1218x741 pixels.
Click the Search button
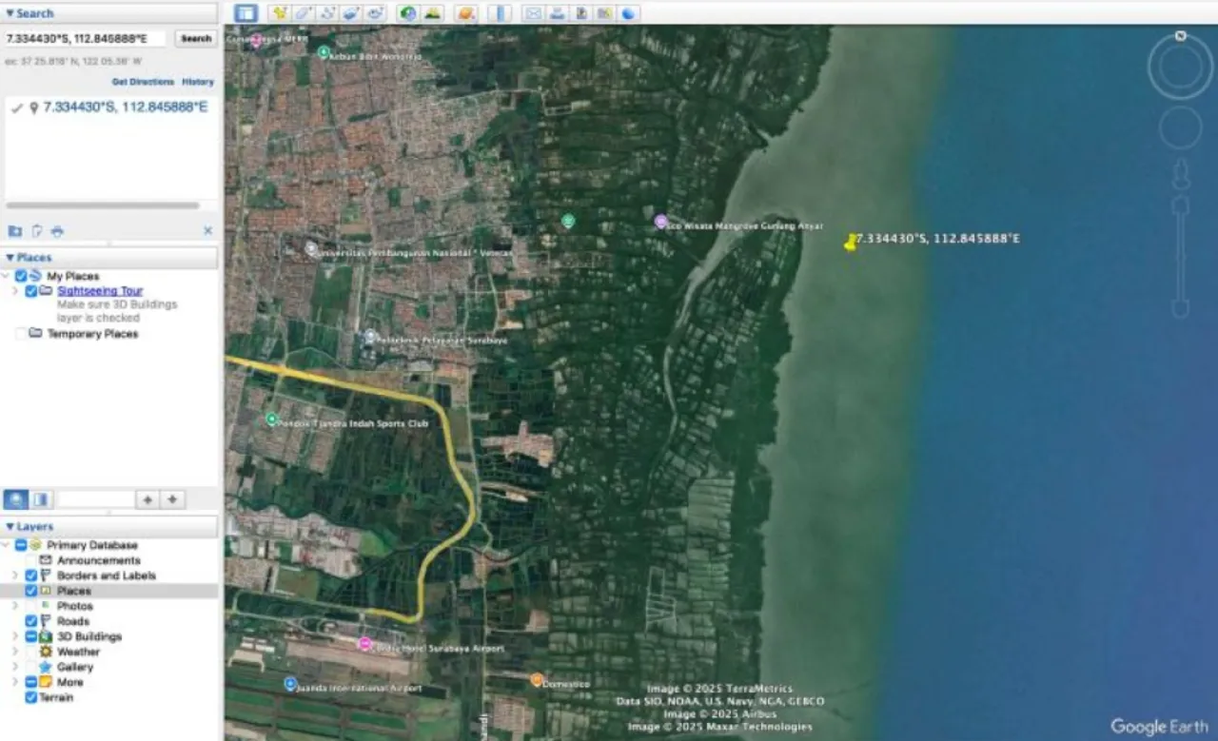(196, 39)
